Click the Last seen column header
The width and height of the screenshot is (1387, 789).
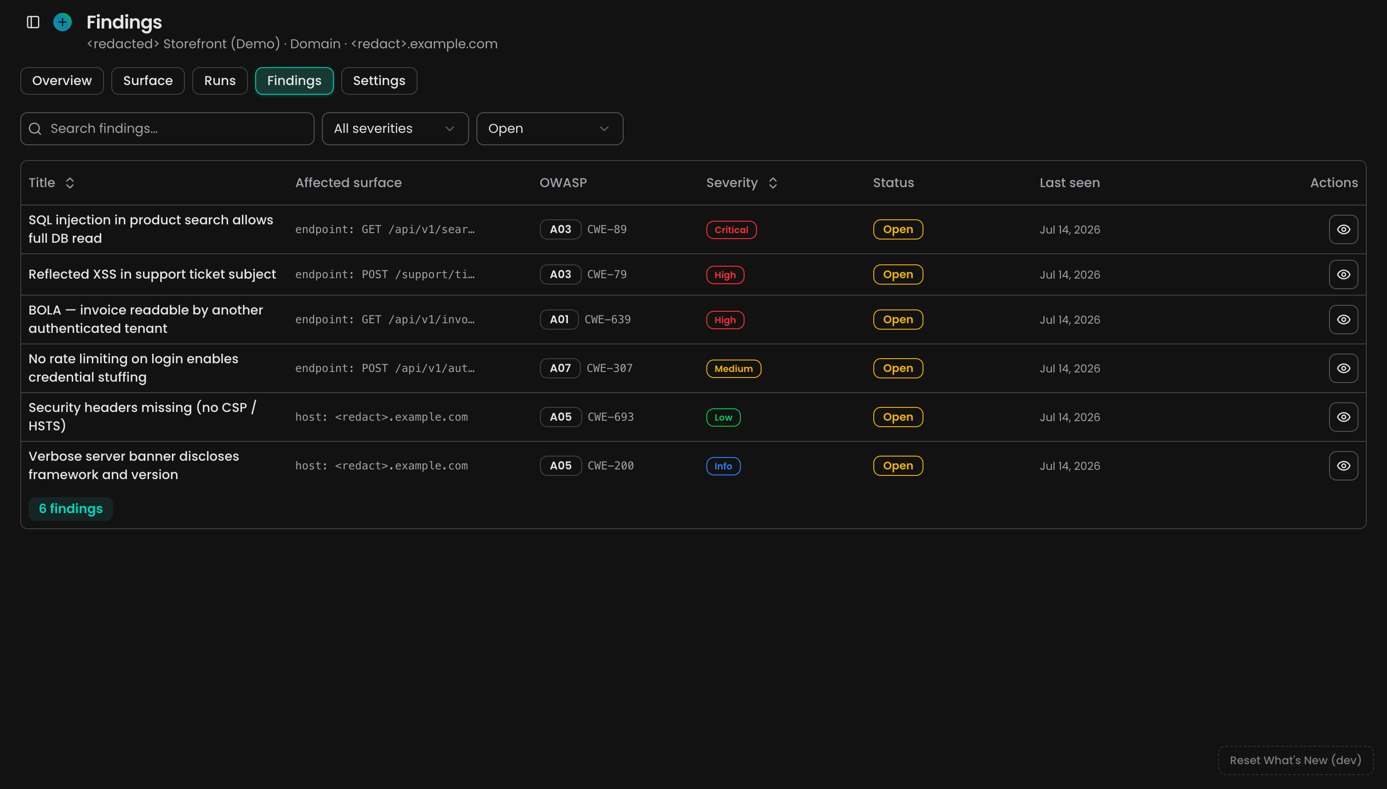1070,183
